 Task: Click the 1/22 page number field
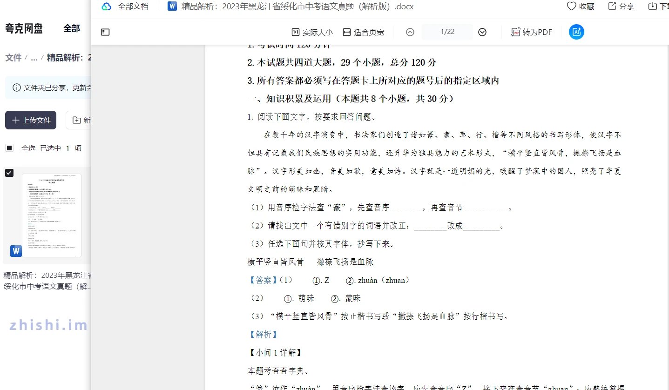[x=447, y=32]
